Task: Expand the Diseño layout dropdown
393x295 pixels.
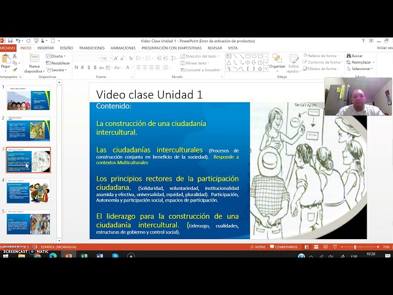Action: pyautogui.click(x=58, y=56)
